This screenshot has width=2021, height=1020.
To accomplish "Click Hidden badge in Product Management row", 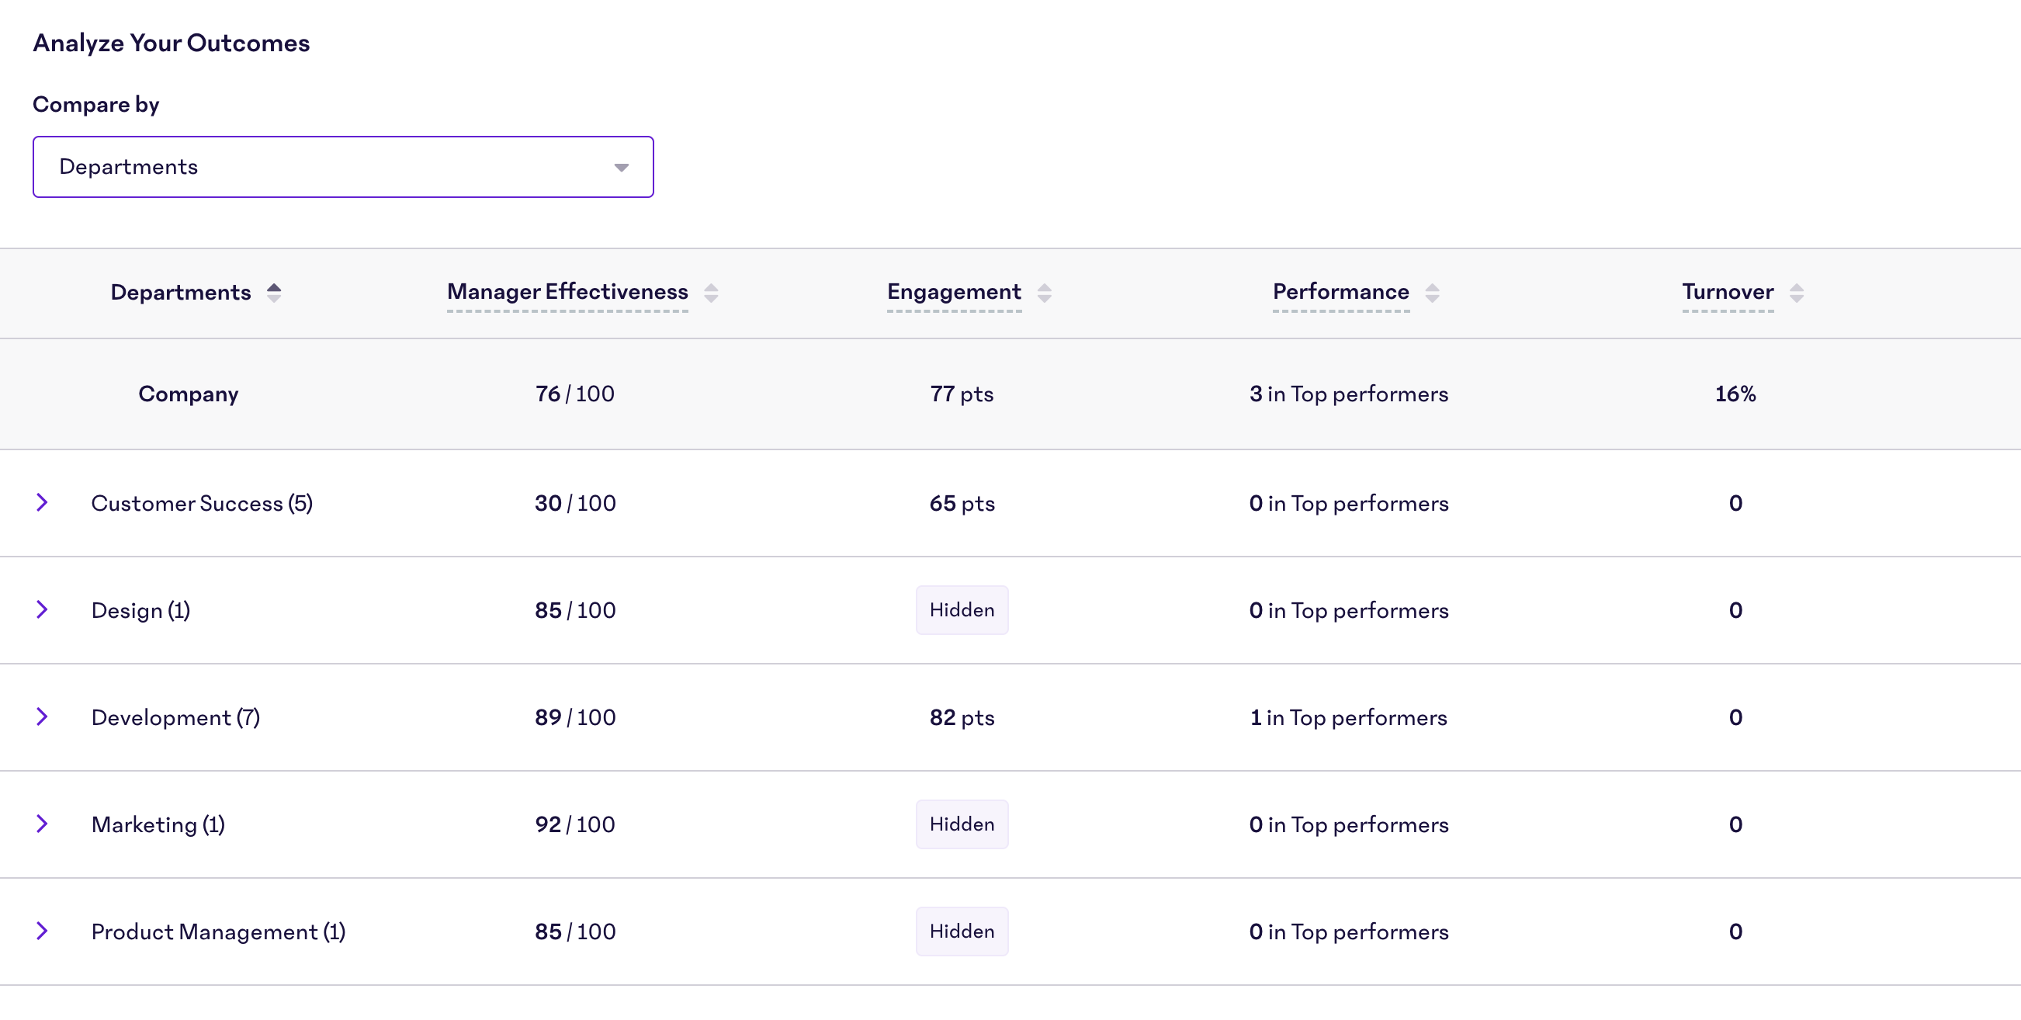I will click(x=962, y=932).
